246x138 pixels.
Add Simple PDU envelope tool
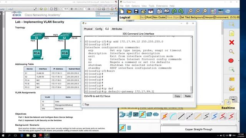point(232,79)
